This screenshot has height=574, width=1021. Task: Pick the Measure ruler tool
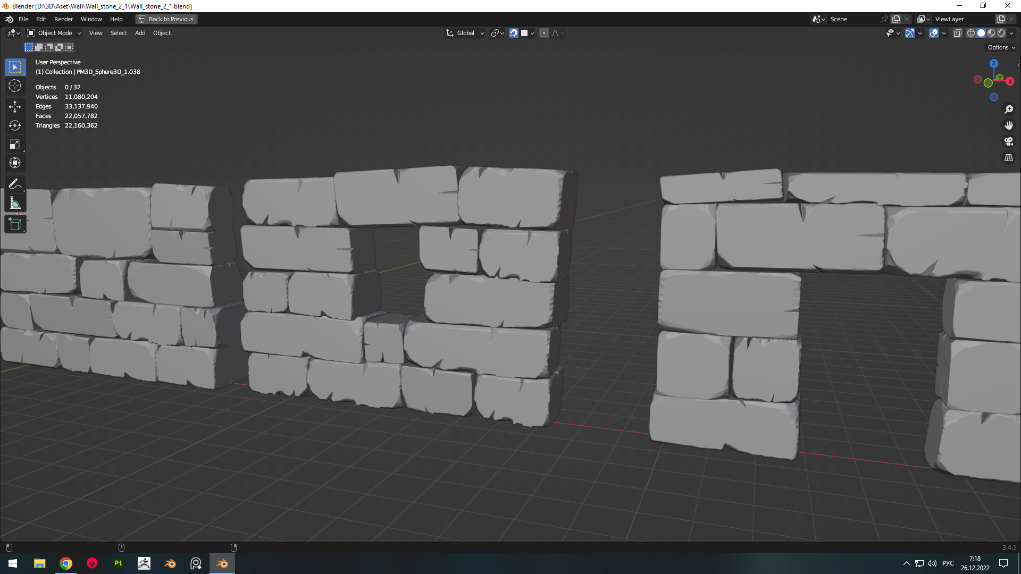[x=15, y=203]
